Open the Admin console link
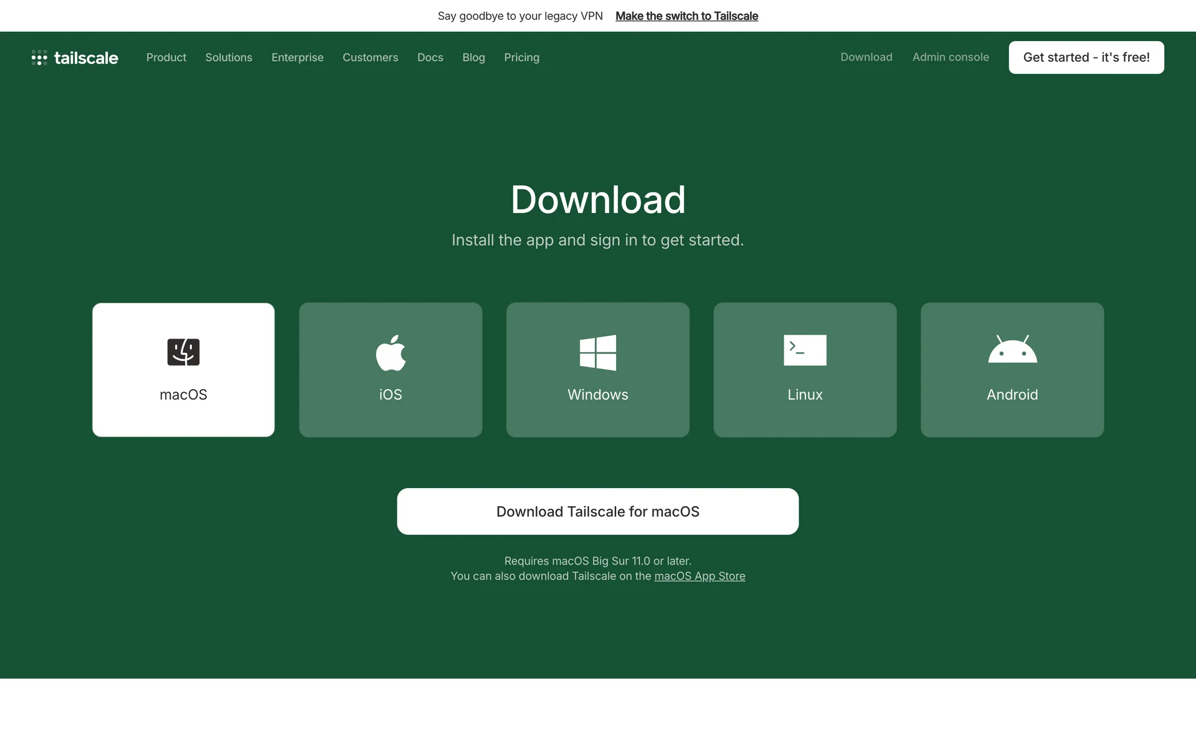The width and height of the screenshot is (1196, 747). pyautogui.click(x=950, y=57)
